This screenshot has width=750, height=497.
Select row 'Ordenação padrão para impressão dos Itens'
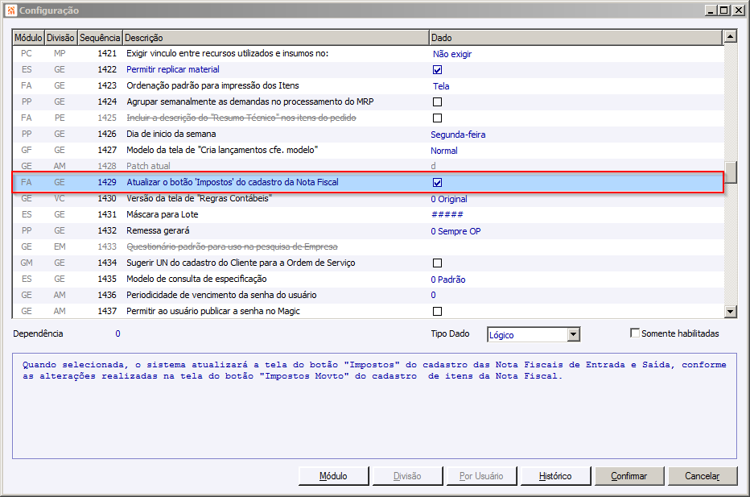click(212, 85)
